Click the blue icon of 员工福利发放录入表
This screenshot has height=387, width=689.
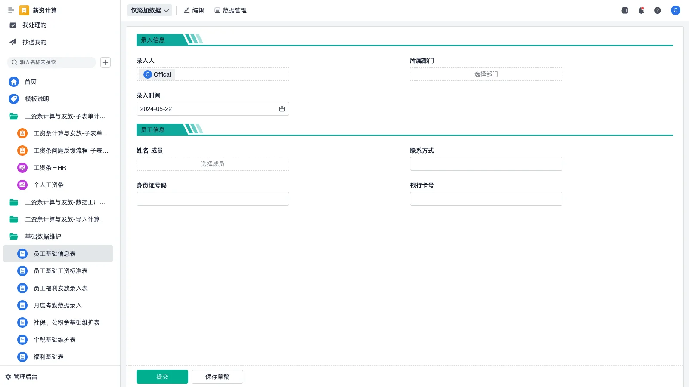[x=22, y=288]
